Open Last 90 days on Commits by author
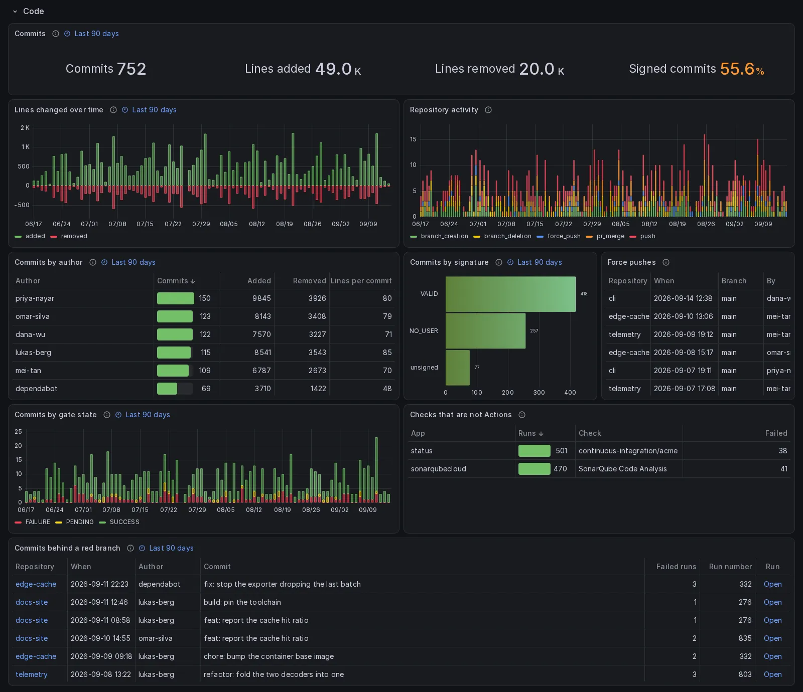This screenshot has width=803, height=692. tap(133, 262)
